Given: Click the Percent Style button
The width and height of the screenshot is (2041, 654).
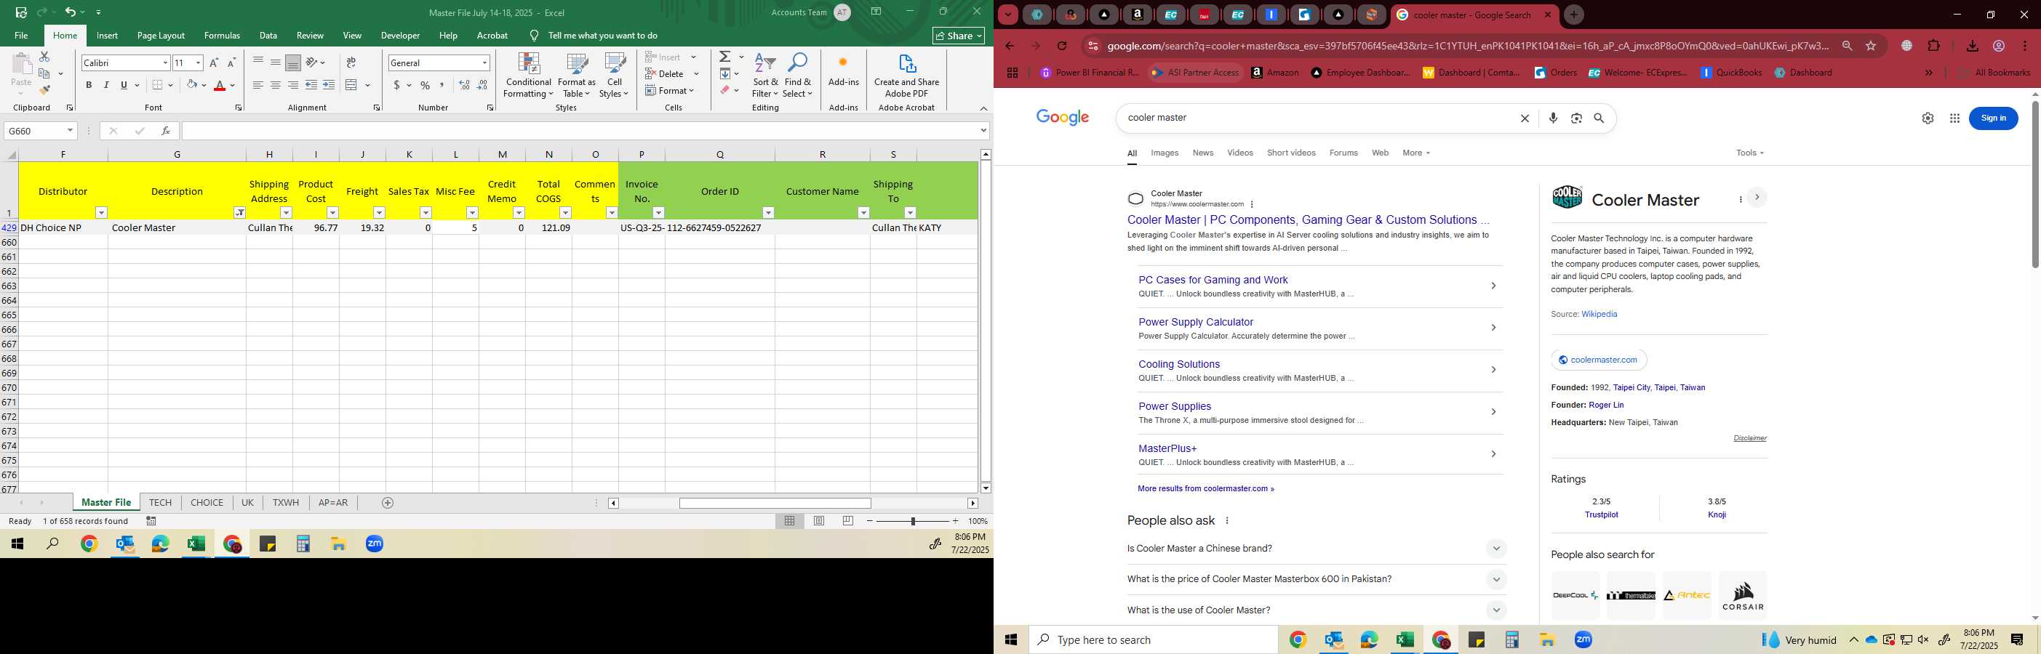Looking at the screenshot, I should tap(426, 85).
